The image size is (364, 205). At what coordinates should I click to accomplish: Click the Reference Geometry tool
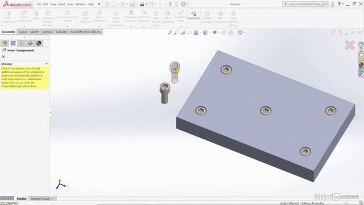[144, 16]
